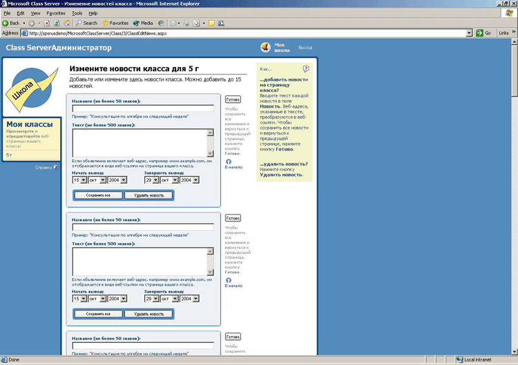Click the second Готово button
The height and width of the screenshot is (365, 518).
pyautogui.click(x=233, y=218)
